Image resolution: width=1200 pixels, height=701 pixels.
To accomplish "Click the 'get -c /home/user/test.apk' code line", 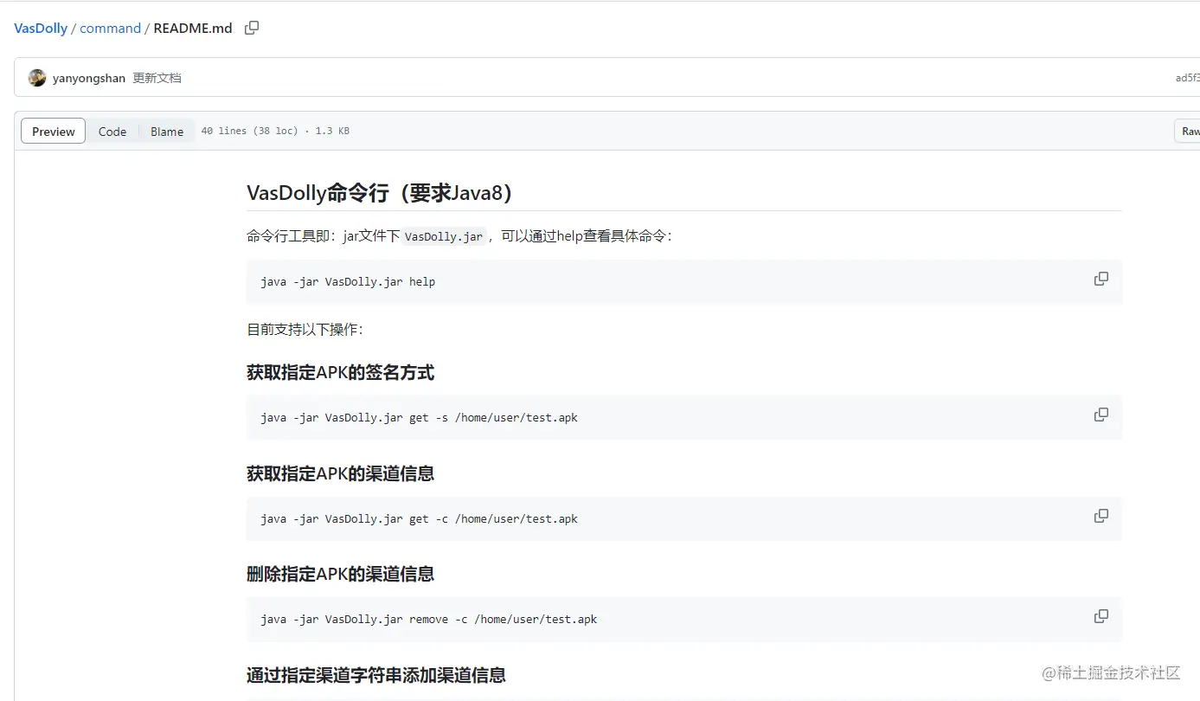I will (419, 519).
